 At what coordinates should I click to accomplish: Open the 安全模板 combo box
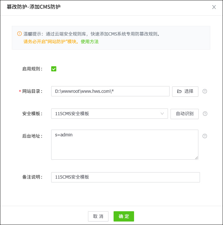tap(109, 114)
